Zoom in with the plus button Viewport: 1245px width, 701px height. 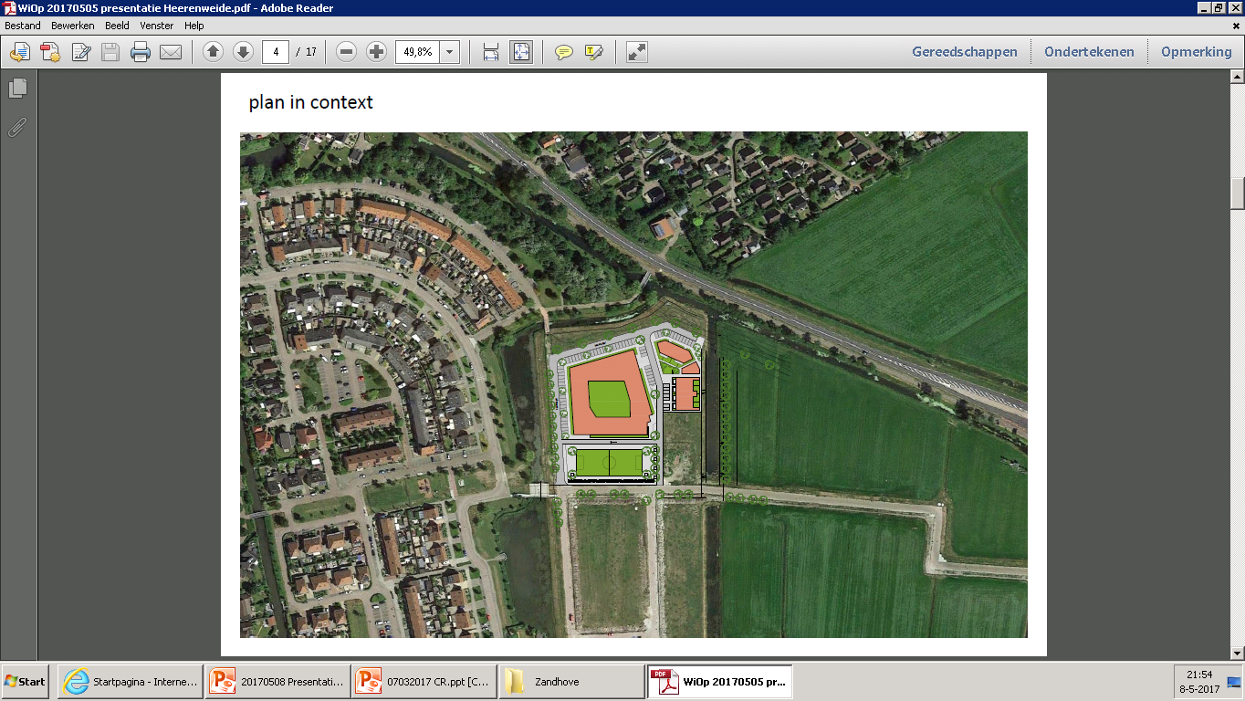(376, 52)
